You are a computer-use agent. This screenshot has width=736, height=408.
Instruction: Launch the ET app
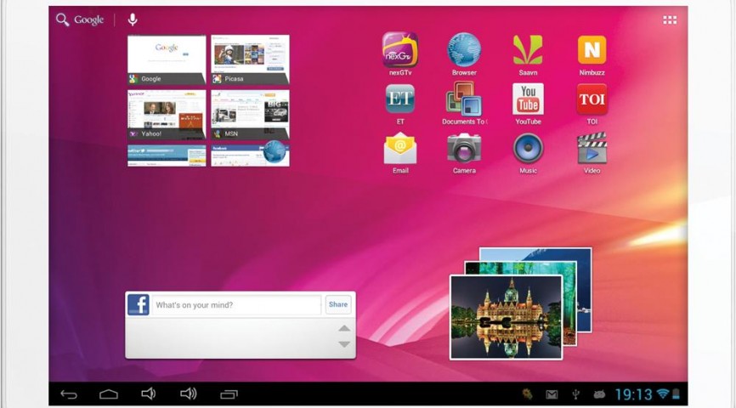[x=399, y=99]
